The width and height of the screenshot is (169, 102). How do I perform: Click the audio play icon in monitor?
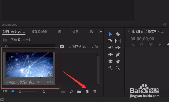165,24
